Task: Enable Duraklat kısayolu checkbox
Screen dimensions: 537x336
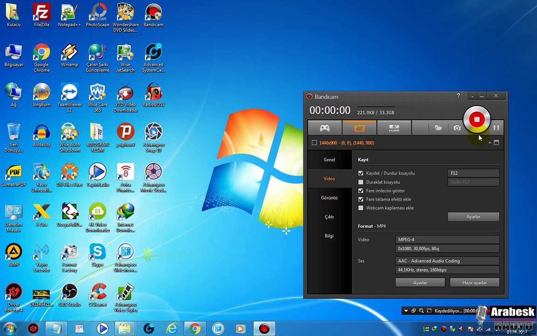Action: (x=361, y=182)
